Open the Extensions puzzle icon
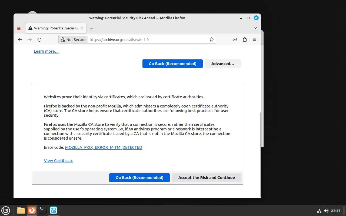The width and height of the screenshot is (346, 216). click(245, 40)
